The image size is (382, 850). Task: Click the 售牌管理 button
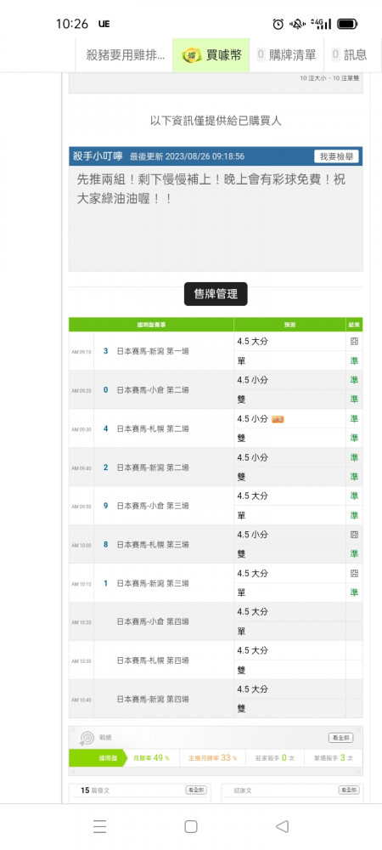[x=216, y=294]
